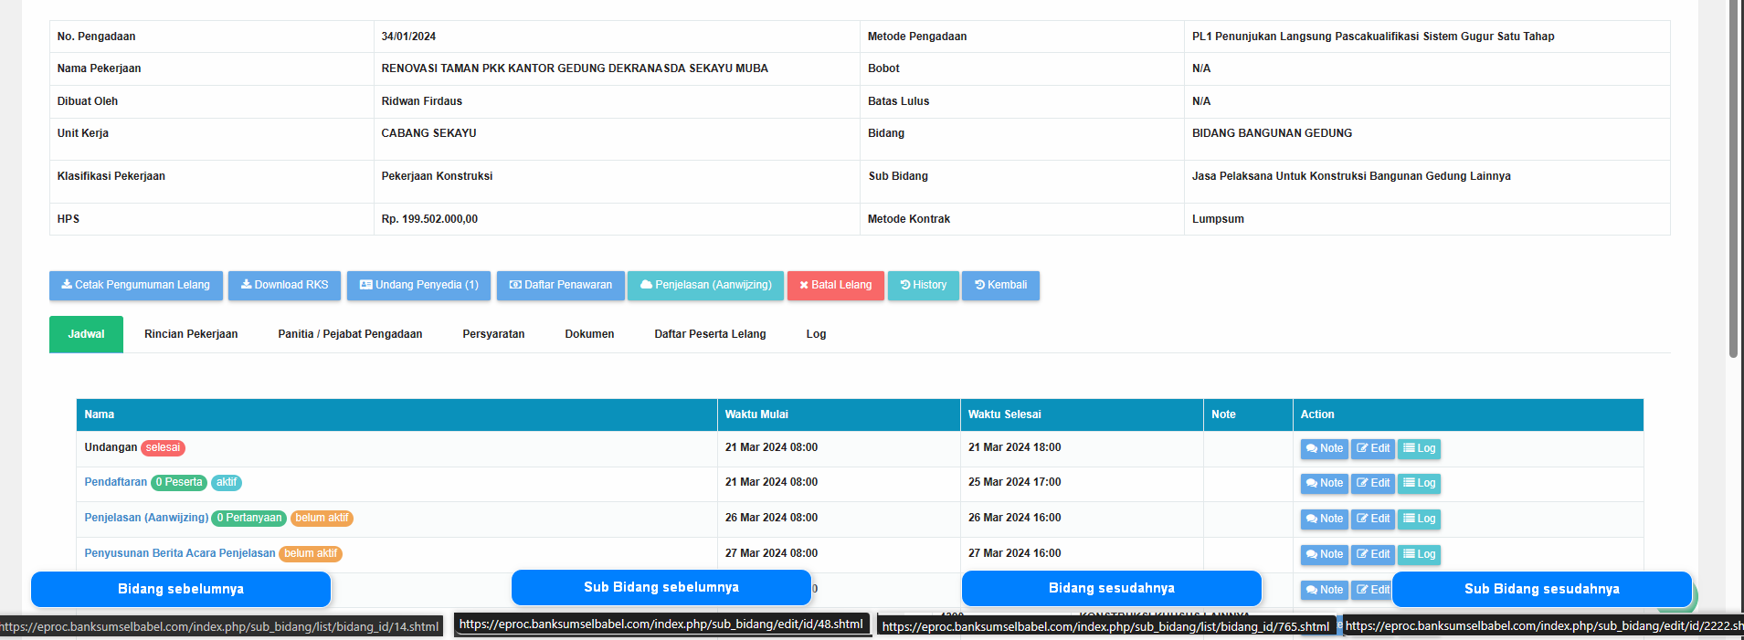Image resolution: width=1744 pixels, height=640 pixels.
Task: Cancel auction with Batal Lelang
Action: (x=835, y=286)
